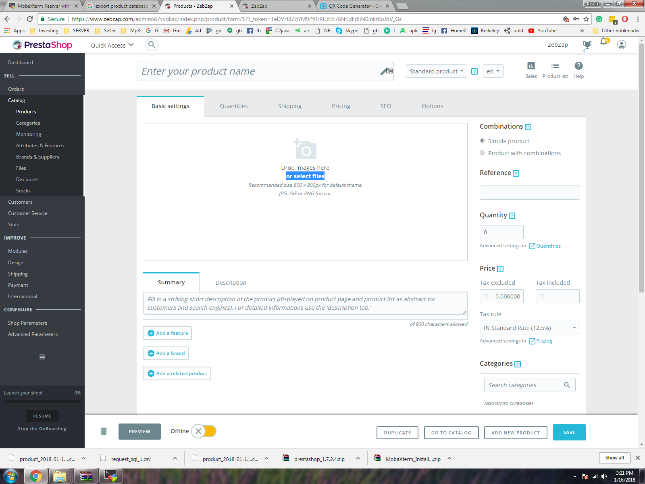Open the Description tab
Image resolution: width=645 pixels, height=484 pixels.
pos(231,283)
